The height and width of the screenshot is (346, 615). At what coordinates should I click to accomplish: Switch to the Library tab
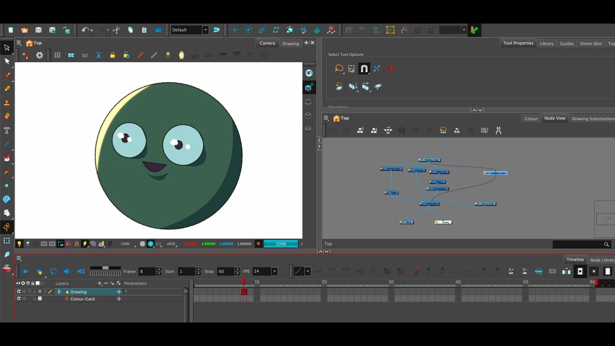546,43
